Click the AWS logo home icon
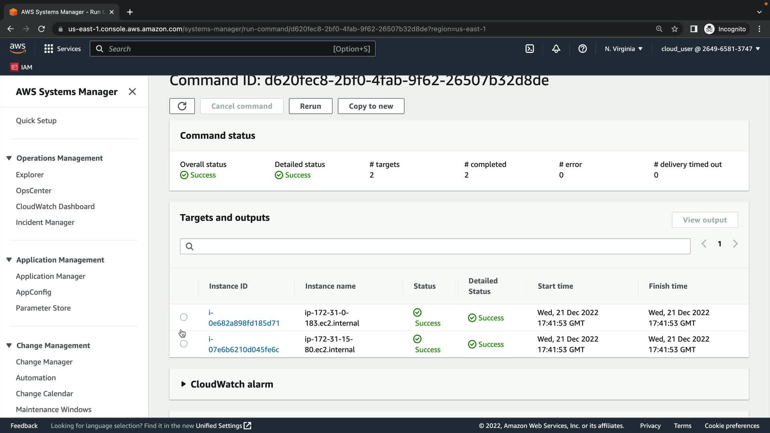The width and height of the screenshot is (770, 433). (18, 49)
